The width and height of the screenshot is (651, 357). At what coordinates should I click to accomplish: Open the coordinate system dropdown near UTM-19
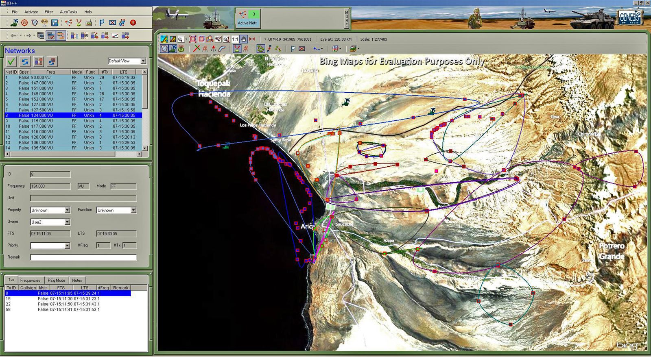click(x=265, y=39)
